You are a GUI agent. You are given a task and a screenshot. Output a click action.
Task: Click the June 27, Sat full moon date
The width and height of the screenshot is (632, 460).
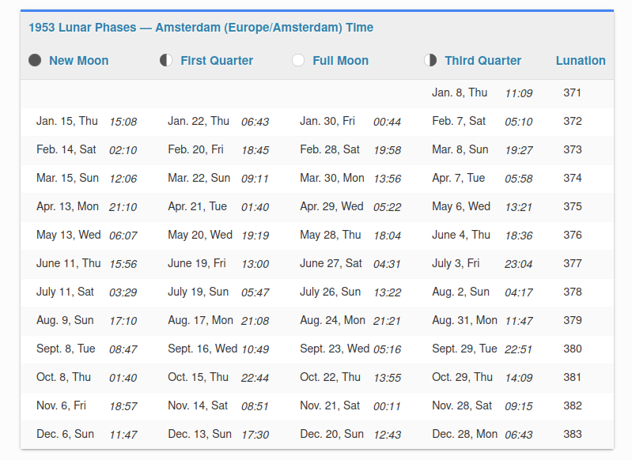pyautogui.click(x=331, y=263)
